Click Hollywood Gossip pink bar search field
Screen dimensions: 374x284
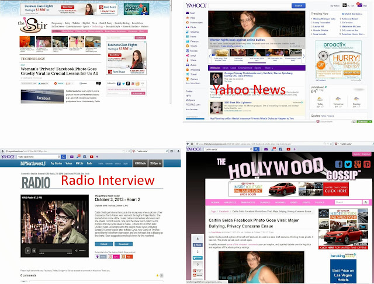348,202
